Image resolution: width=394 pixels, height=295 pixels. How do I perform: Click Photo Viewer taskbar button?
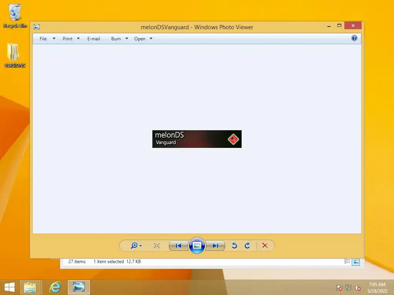click(x=78, y=287)
